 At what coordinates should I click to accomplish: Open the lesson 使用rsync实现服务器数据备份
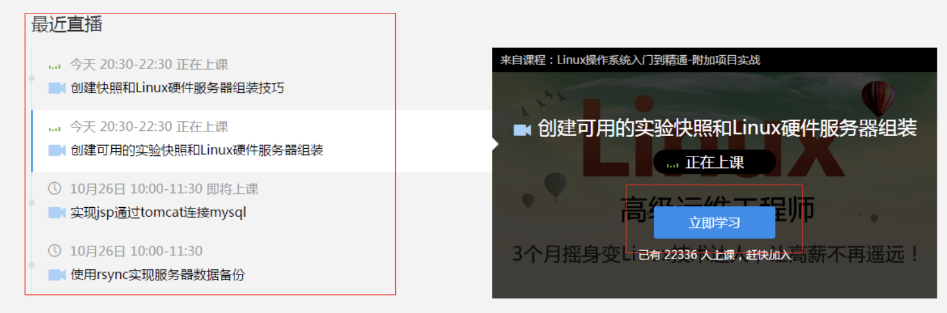[157, 275]
